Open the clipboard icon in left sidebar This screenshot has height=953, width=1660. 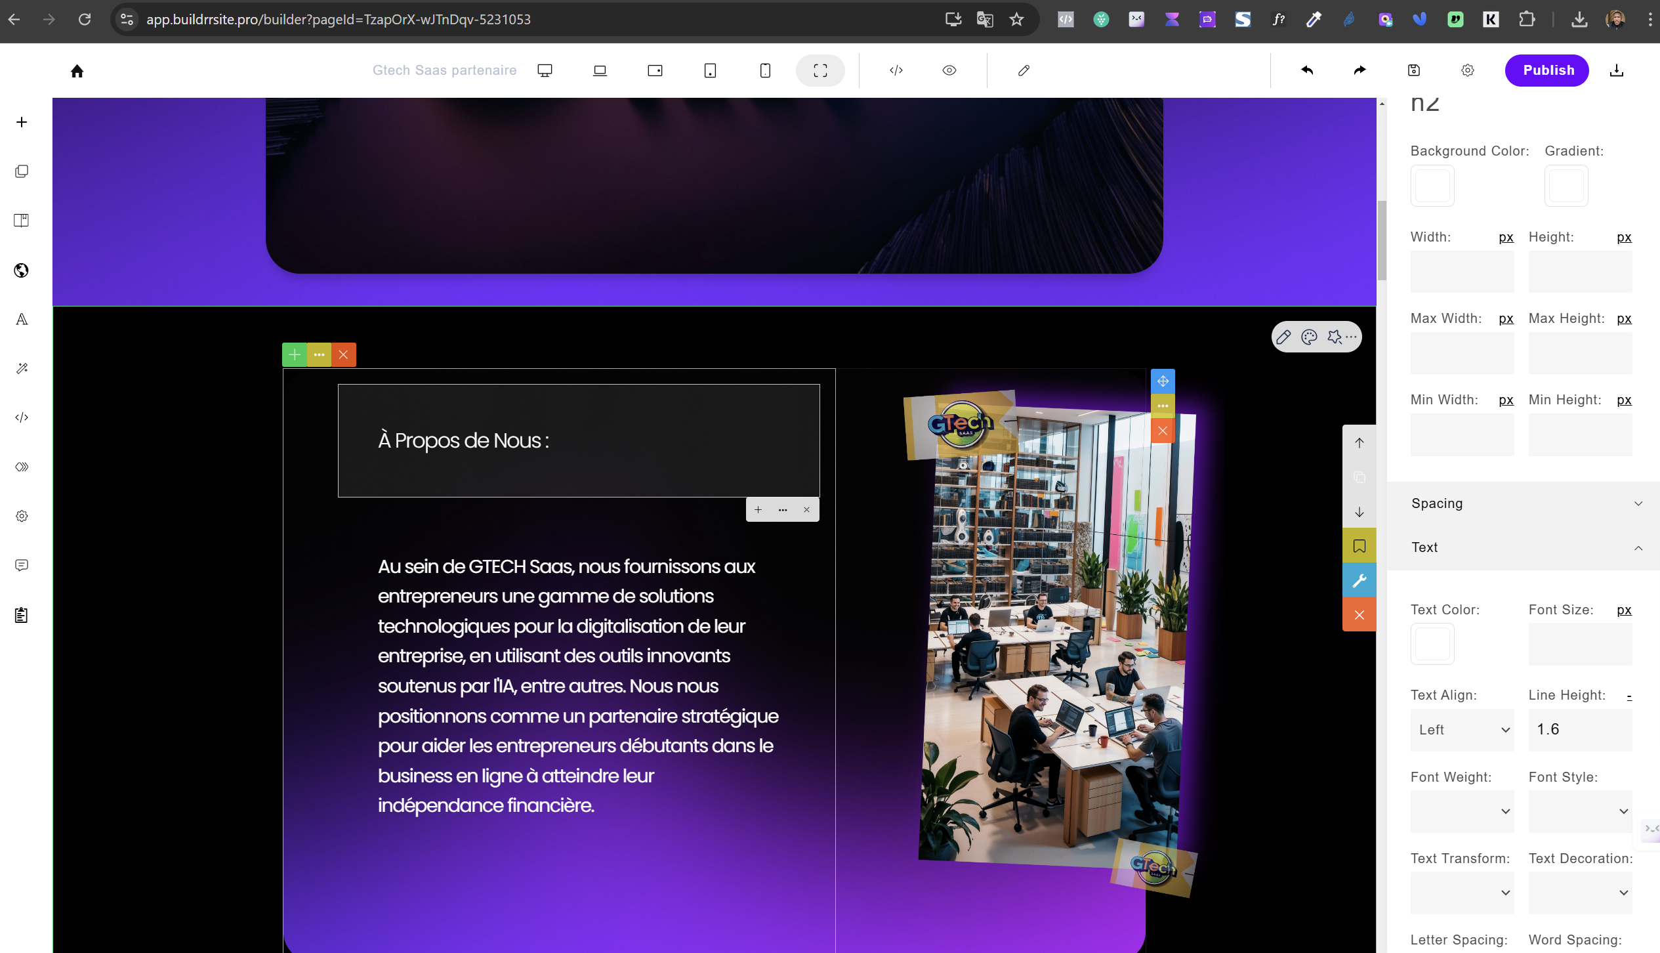point(22,615)
